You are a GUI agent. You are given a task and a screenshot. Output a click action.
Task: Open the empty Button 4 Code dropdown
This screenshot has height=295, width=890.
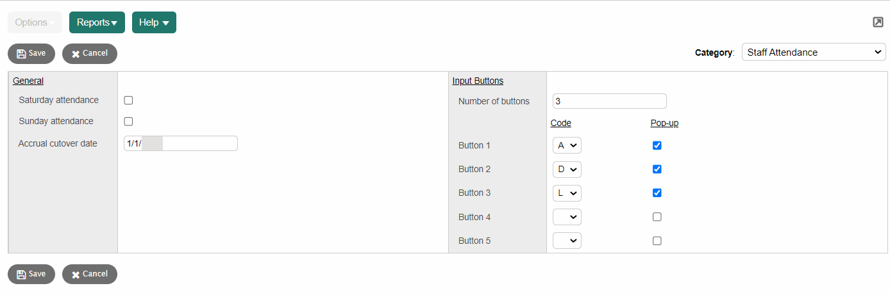(567, 218)
